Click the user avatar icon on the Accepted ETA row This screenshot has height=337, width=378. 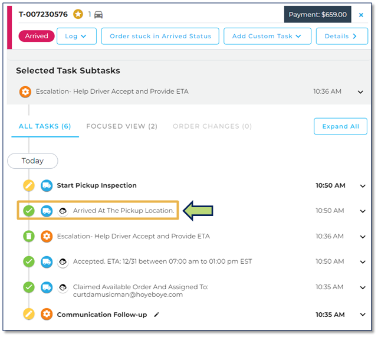63,261
